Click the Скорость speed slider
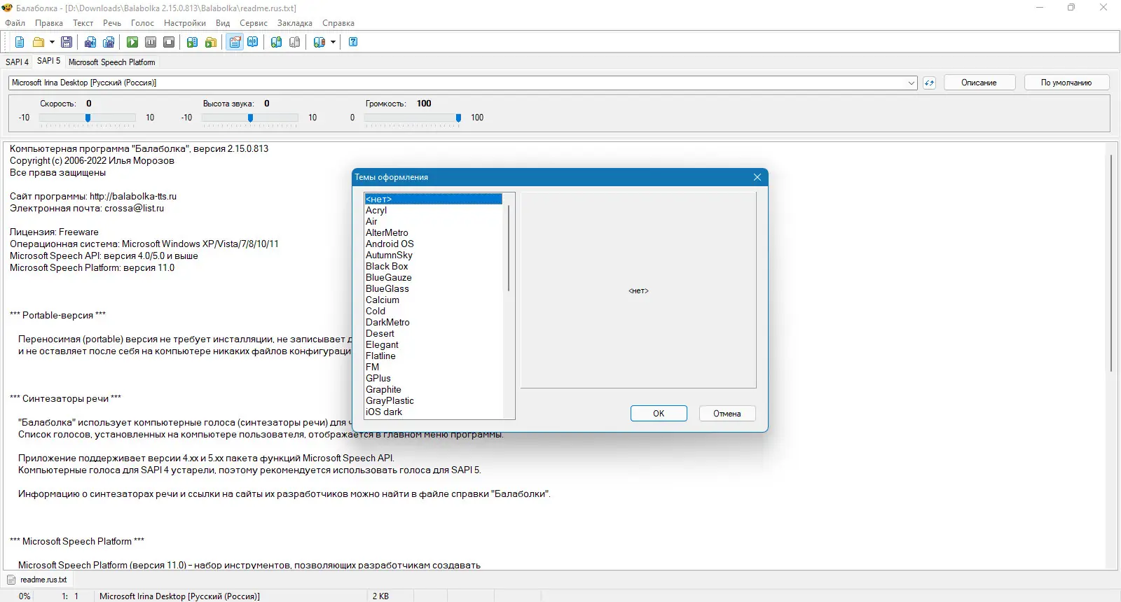 point(88,118)
